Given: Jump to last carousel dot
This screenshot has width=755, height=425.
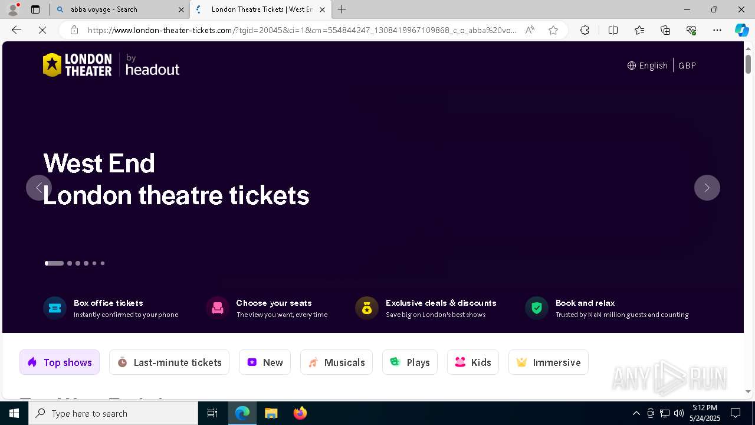Looking at the screenshot, I should point(103,263).
